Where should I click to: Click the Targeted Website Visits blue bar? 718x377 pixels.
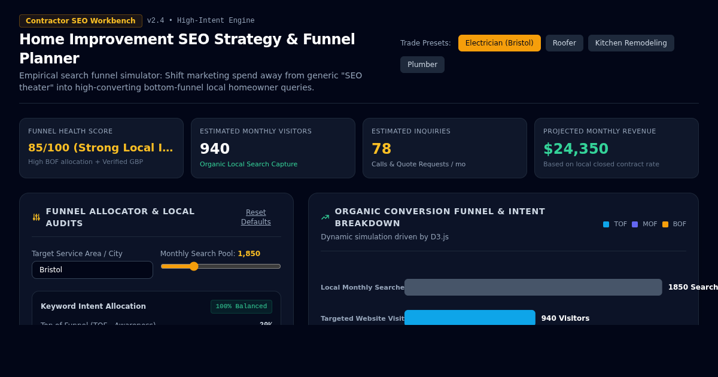(x=470, y=318)
